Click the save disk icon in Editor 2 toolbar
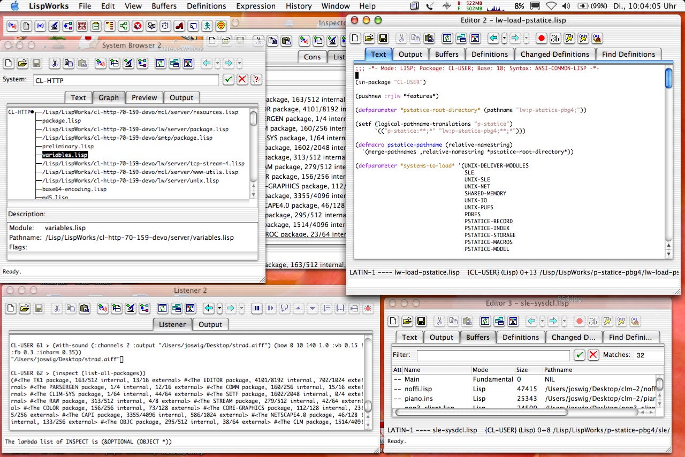This screenshot has width=685, height=457. pyautogui.click(x=383, y=38)
